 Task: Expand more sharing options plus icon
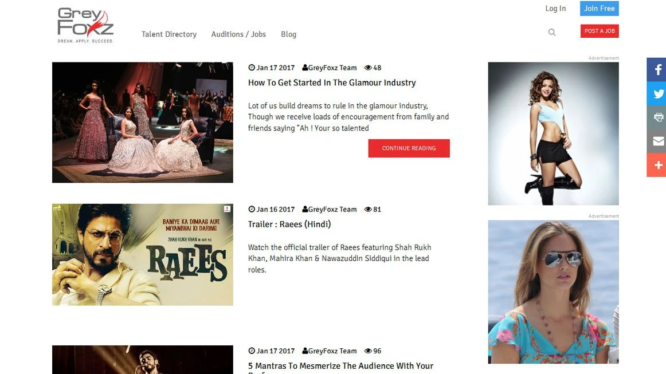coord(657,165)
